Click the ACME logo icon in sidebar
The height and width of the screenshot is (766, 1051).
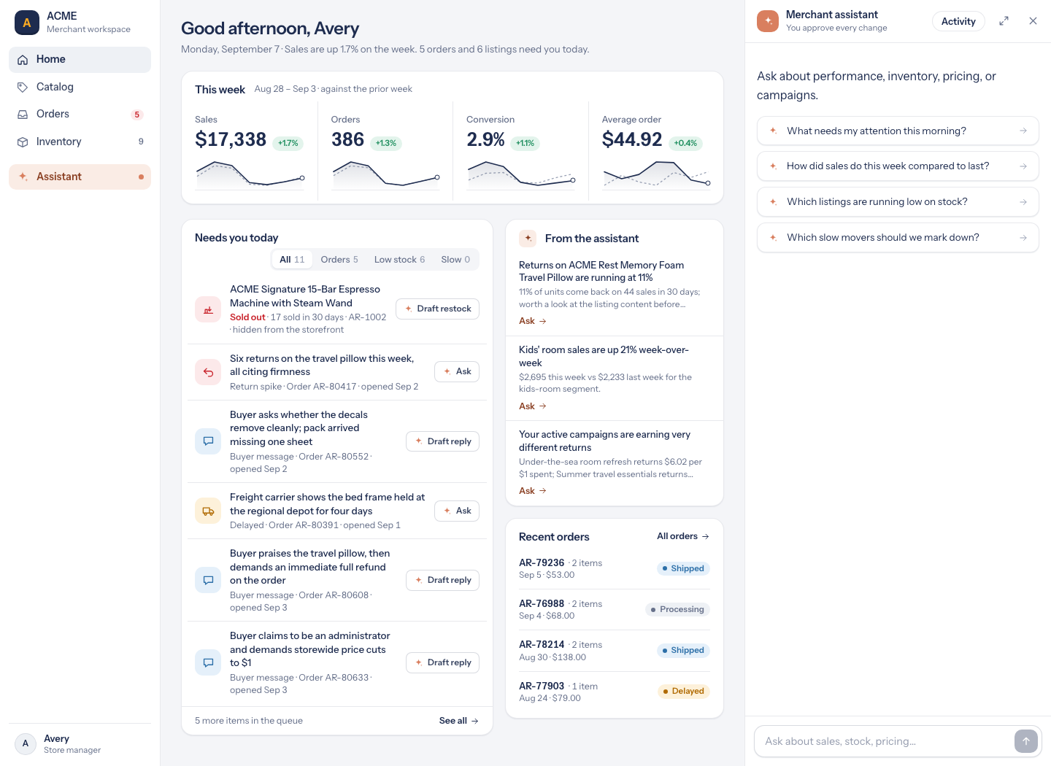click(x=27, y=23)
